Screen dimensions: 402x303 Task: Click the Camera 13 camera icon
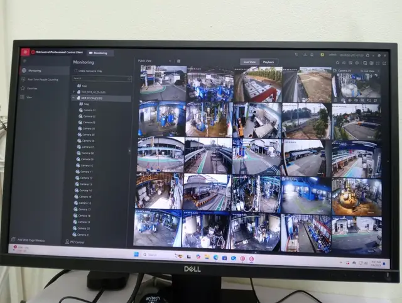(77, 184)
